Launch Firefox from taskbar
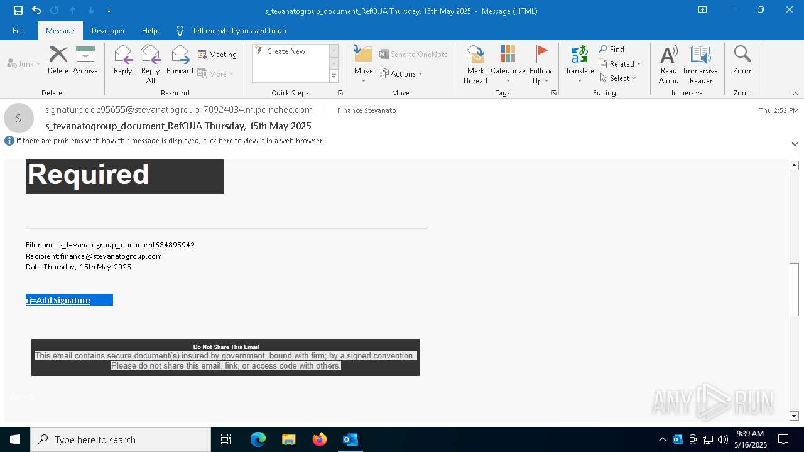The image size is (804, 452). 320,439
